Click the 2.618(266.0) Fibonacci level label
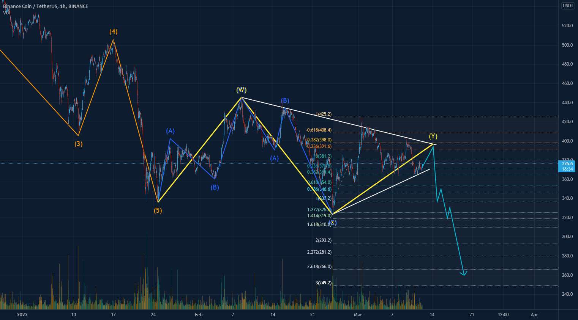 [x=319, y=267]
